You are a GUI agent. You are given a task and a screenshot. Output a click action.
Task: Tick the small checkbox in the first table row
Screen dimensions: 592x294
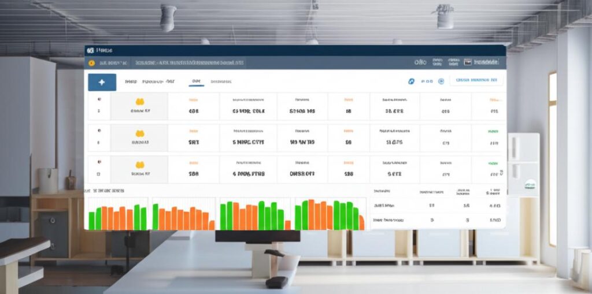point(99,110)
